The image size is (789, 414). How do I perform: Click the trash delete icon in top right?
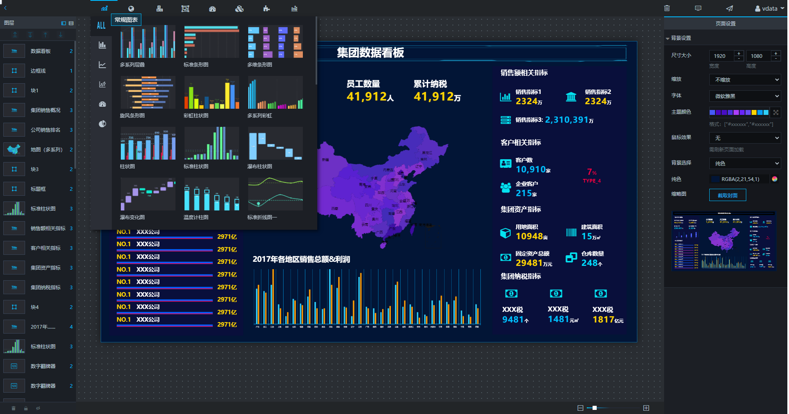point(667,8)
